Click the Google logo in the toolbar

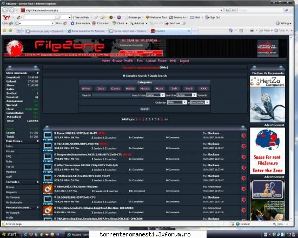coord(8,23)
